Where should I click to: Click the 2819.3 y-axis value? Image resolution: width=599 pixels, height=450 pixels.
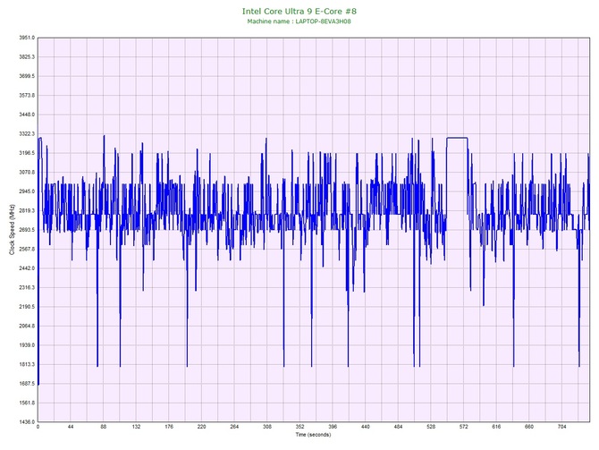pos(27,210)
